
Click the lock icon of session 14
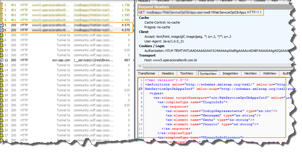pyautogui.click(x=1, y=70)
